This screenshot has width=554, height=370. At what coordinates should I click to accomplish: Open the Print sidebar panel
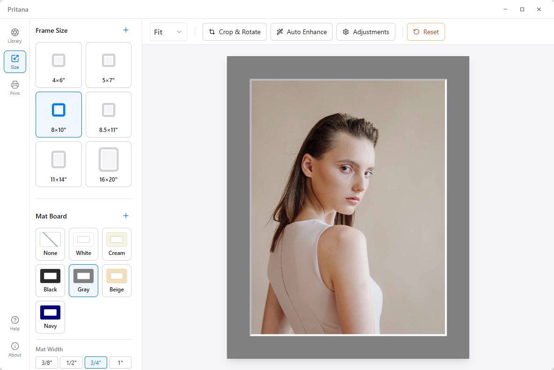(15, 88)
